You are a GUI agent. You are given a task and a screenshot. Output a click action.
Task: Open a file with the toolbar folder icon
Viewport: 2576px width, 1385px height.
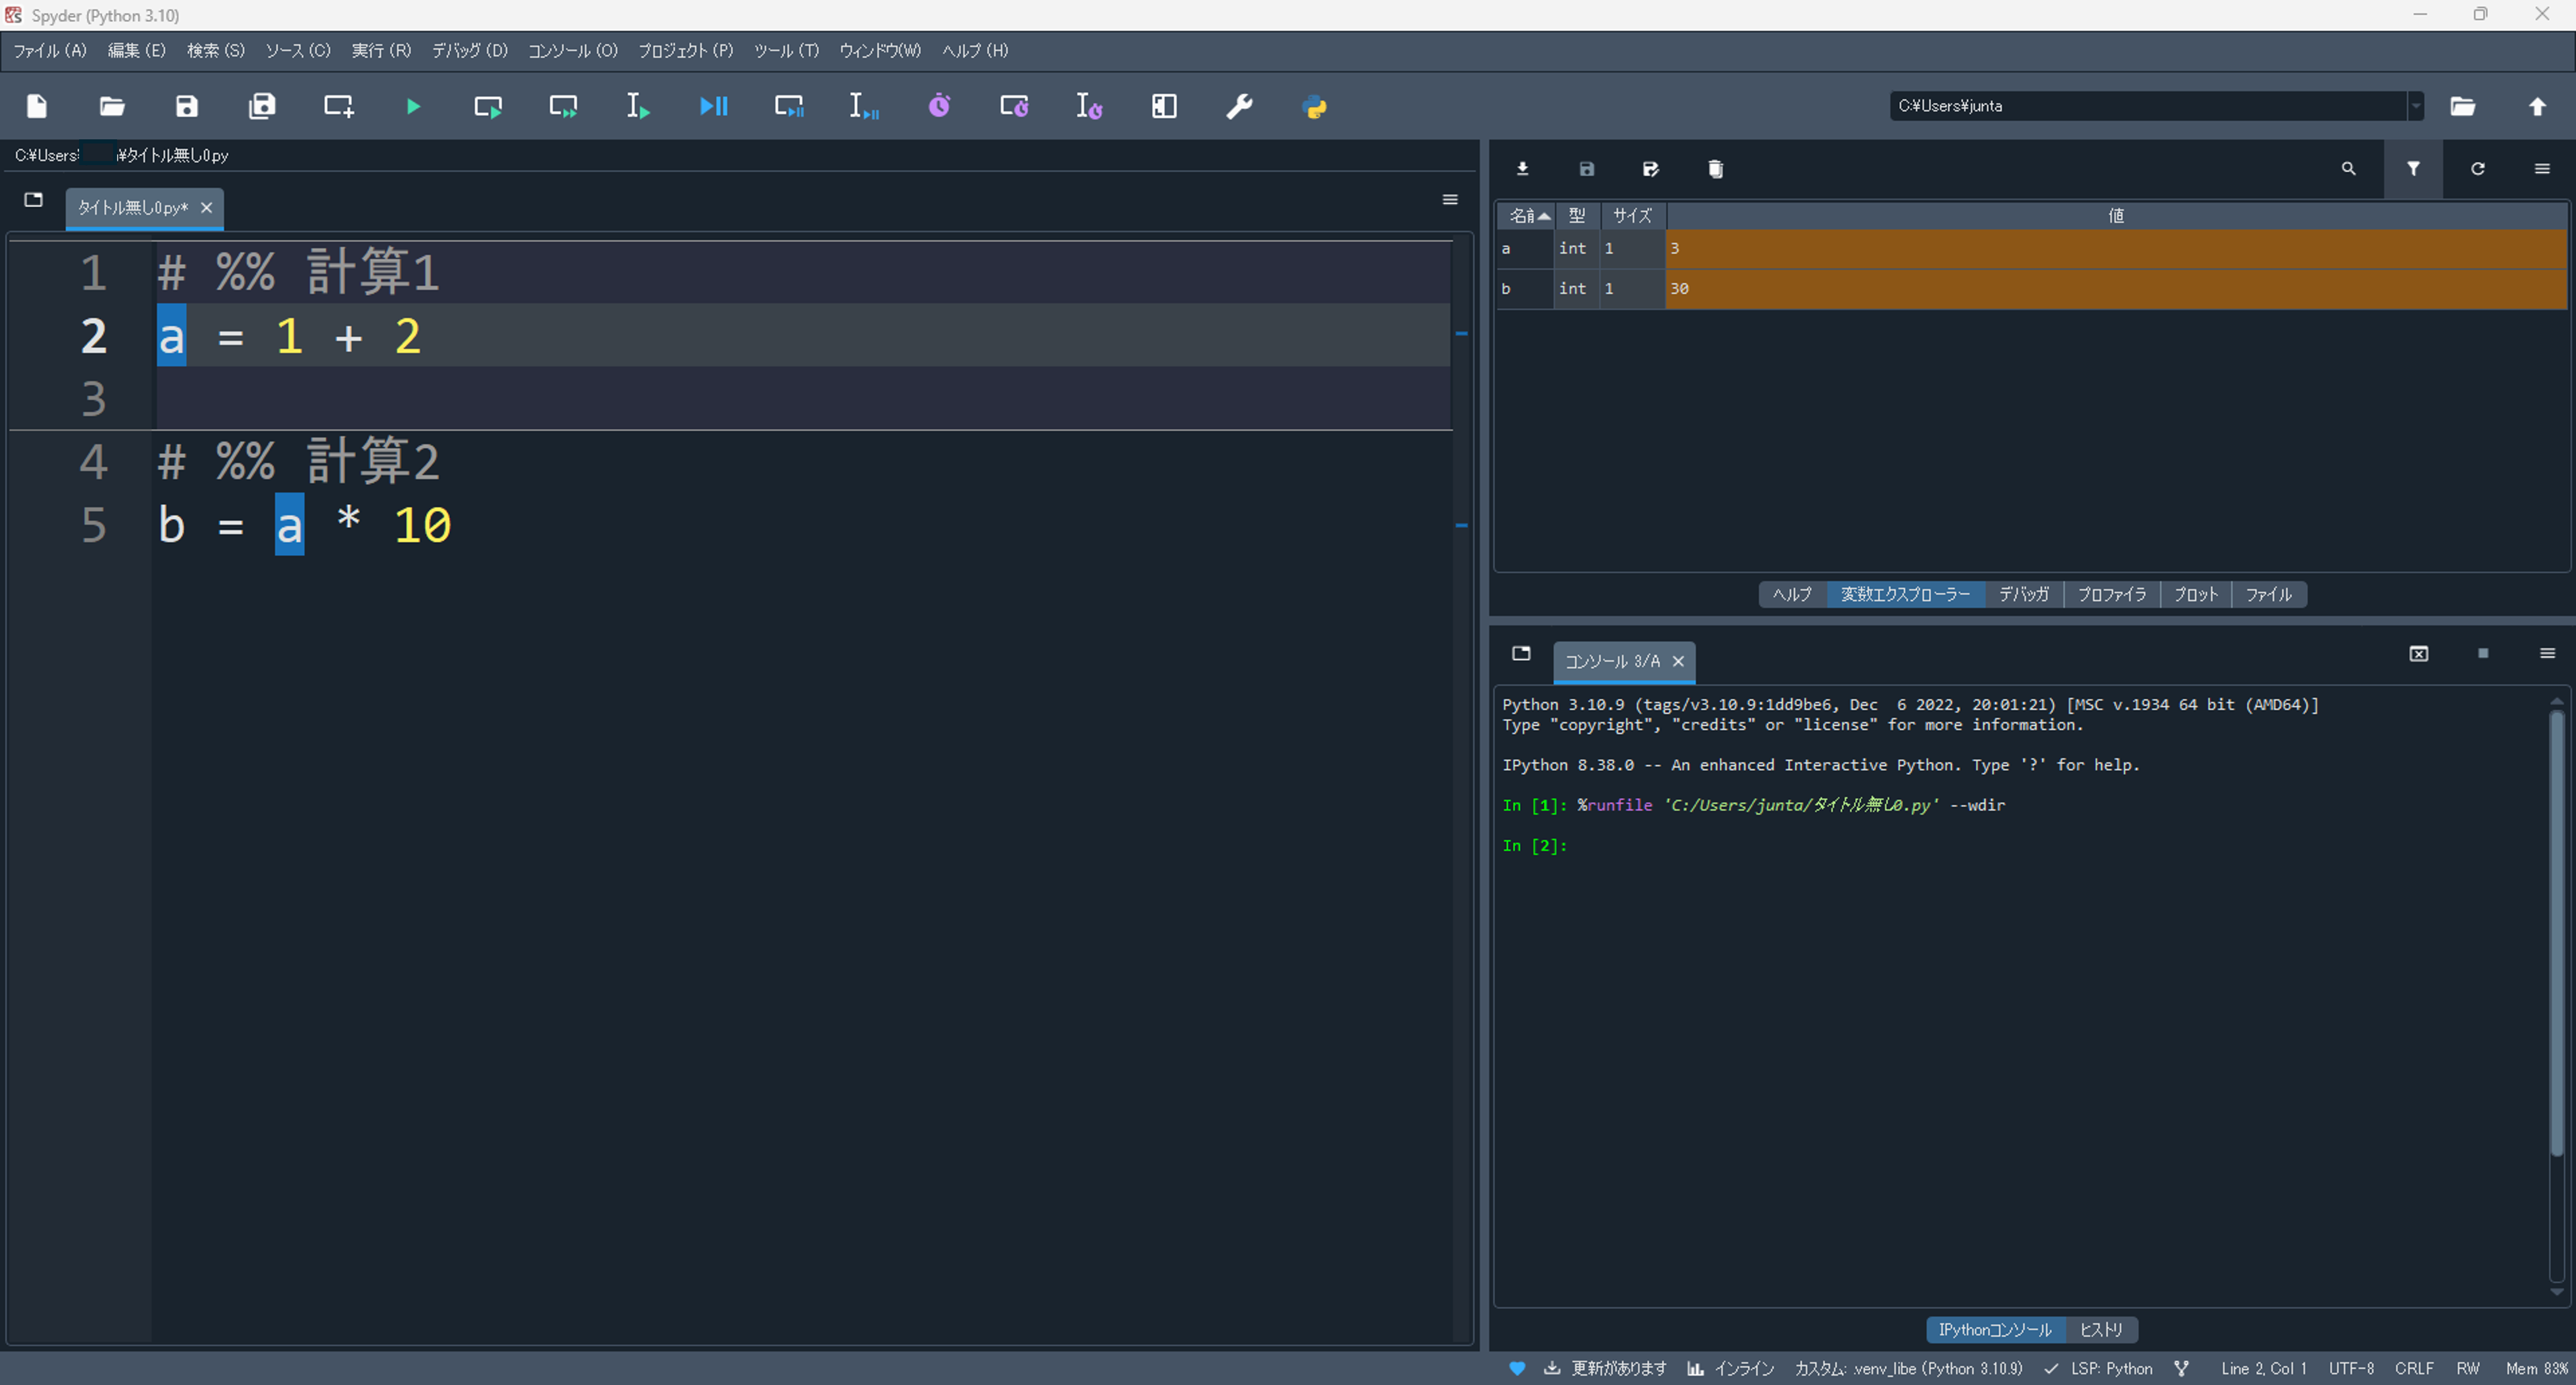pos(112,106)
